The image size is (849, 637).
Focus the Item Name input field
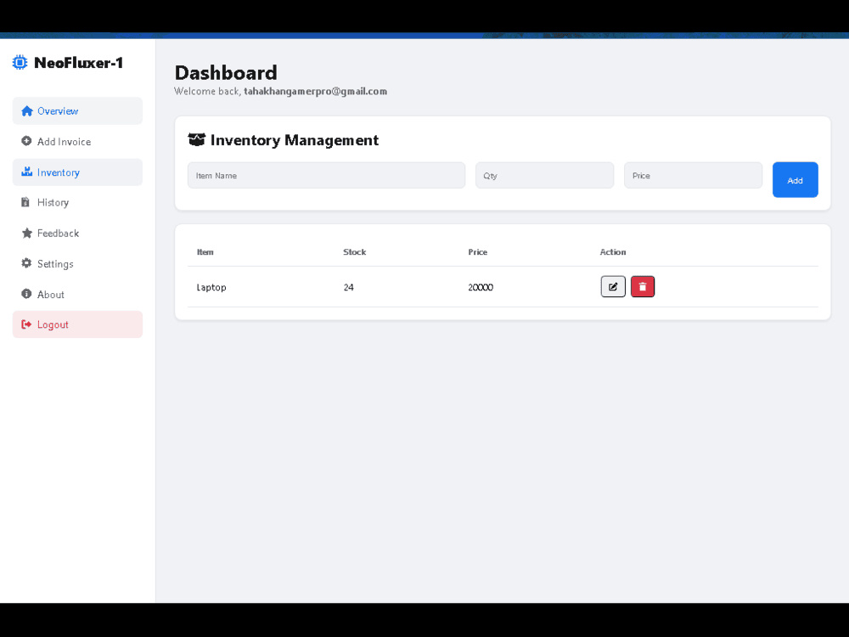point(327,176)
